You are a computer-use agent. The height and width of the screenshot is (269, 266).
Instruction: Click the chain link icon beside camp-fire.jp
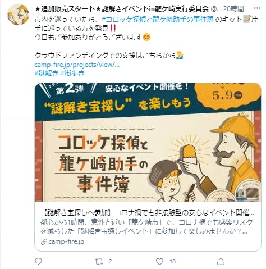click(x=44, y=242)
